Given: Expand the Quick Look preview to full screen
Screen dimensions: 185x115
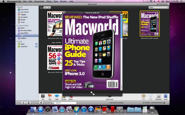Looking at the screenshot, I should 92,94.
